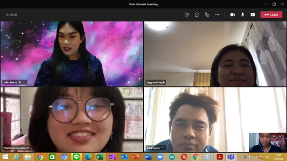287x161 pixels.
Task: Switch to Microsoft Teams taskbar icon
Action: [x=231, y=157]
